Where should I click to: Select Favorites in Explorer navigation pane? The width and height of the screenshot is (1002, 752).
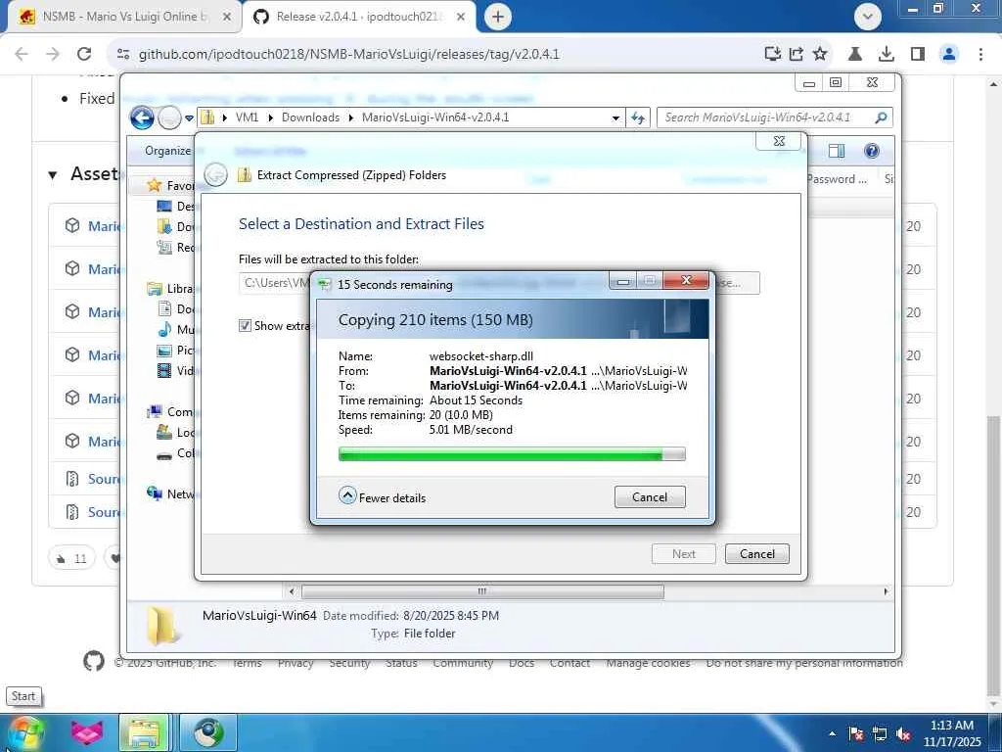click(169, 185)
